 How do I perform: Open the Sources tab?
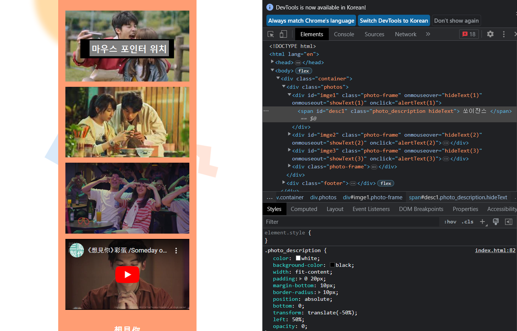point(375,34)
